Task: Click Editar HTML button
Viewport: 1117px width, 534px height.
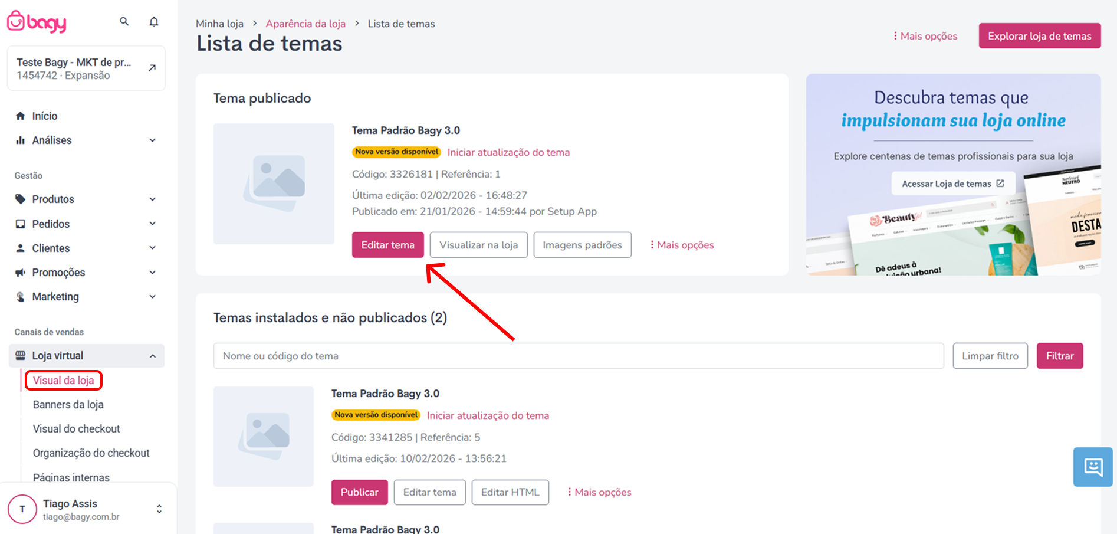Action: [510, 492]
